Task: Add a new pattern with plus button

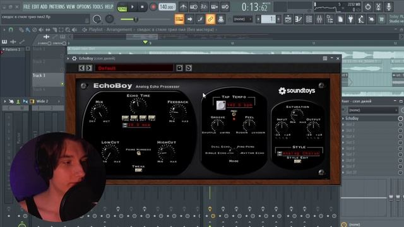Action: [278, 19]
